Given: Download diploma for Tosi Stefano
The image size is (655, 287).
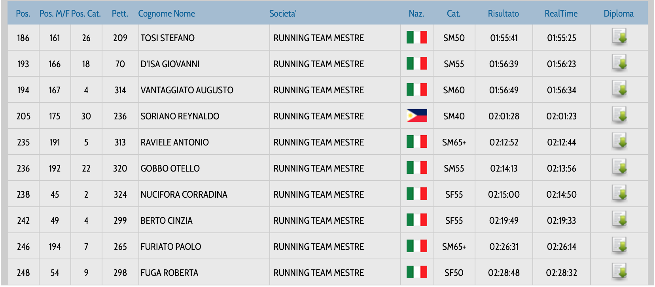Looking at the screenshot, I should click(x=619, y=38).
